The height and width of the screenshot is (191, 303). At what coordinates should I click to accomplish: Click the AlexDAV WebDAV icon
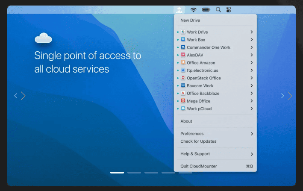pos(183,55)
